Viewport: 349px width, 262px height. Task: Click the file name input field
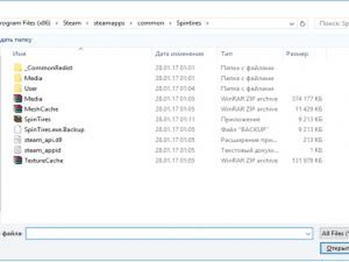pyautogui.click(x=166, y=233)
